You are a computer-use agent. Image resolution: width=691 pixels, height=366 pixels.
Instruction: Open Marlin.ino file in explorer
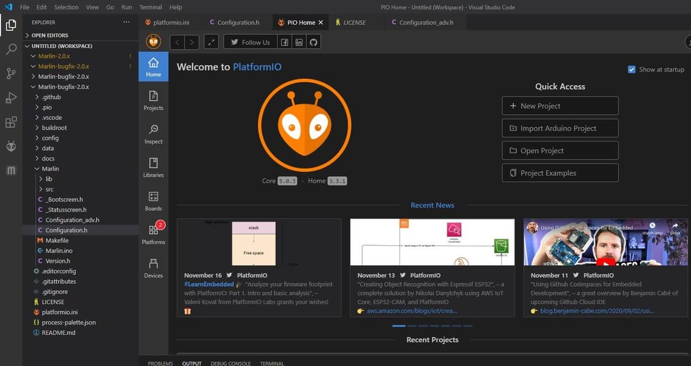(81, 250)
